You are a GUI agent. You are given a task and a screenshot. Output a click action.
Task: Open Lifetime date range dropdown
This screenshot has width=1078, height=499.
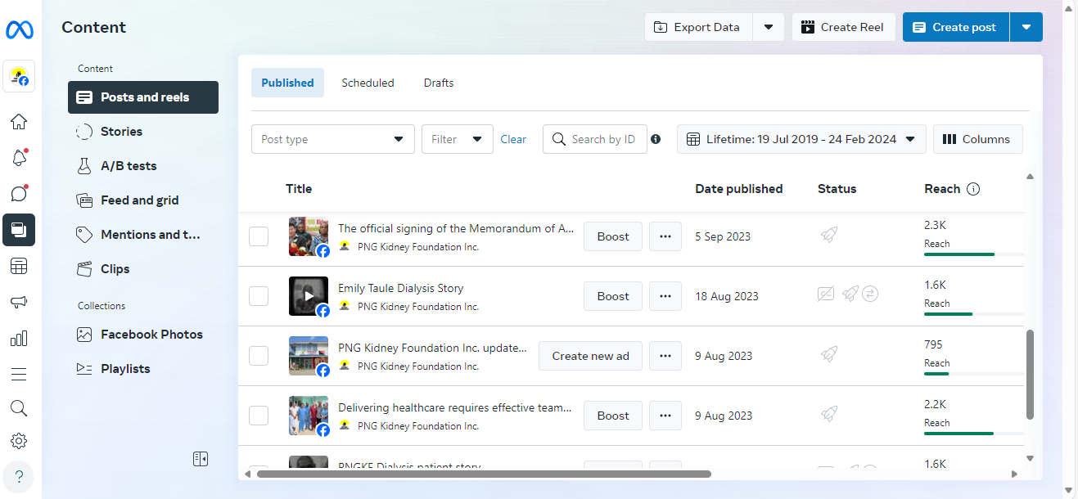click(801, 139)
